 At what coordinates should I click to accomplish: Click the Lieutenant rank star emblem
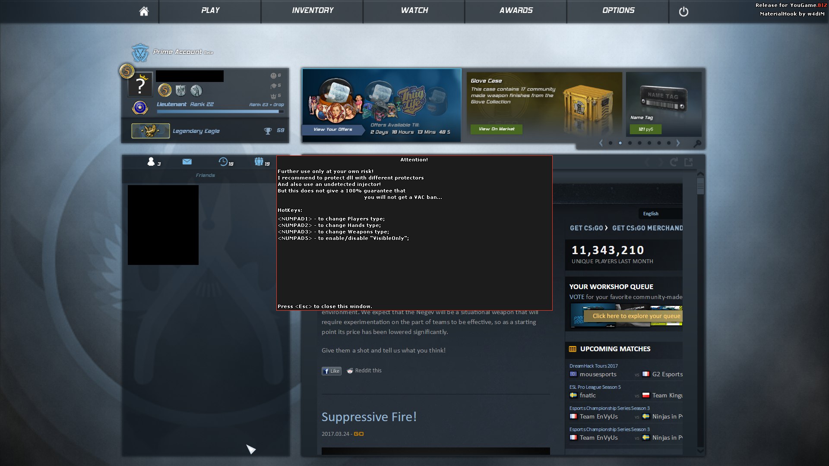click(140, 107)
